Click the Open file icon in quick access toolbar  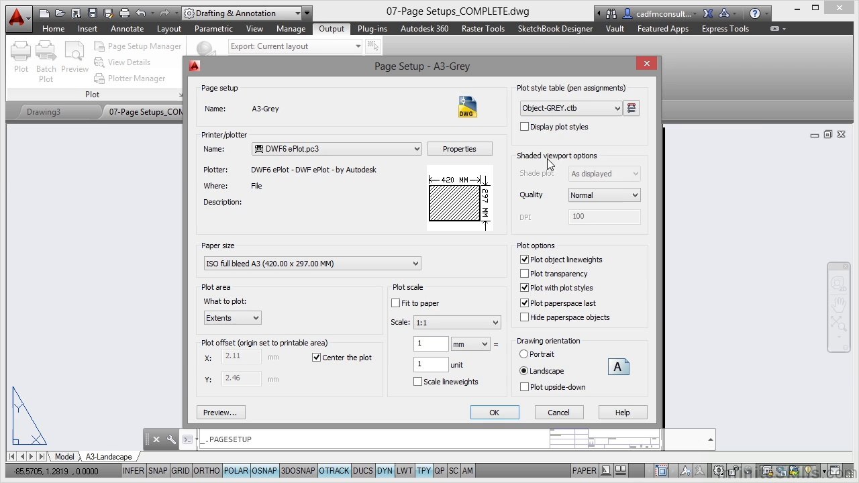pyautogui.click(x=60, y=13)
